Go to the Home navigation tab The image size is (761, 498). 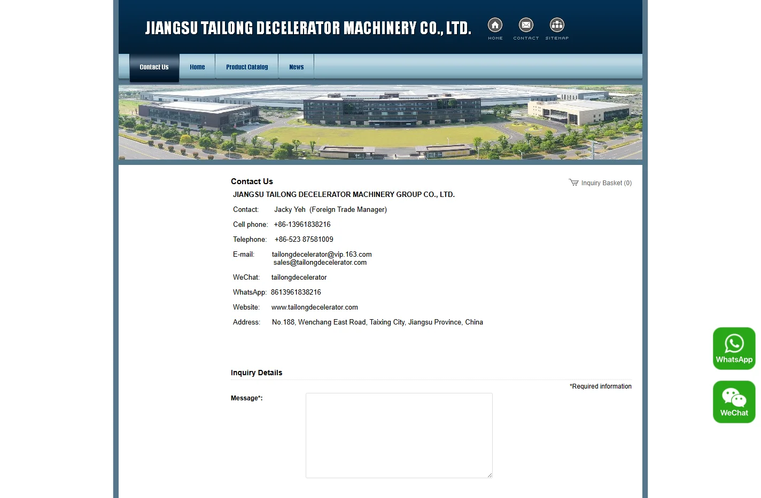click(x=197, y=67)
